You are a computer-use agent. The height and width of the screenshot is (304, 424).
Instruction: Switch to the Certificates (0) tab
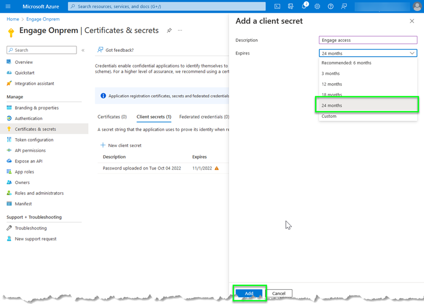coord(112,117)
